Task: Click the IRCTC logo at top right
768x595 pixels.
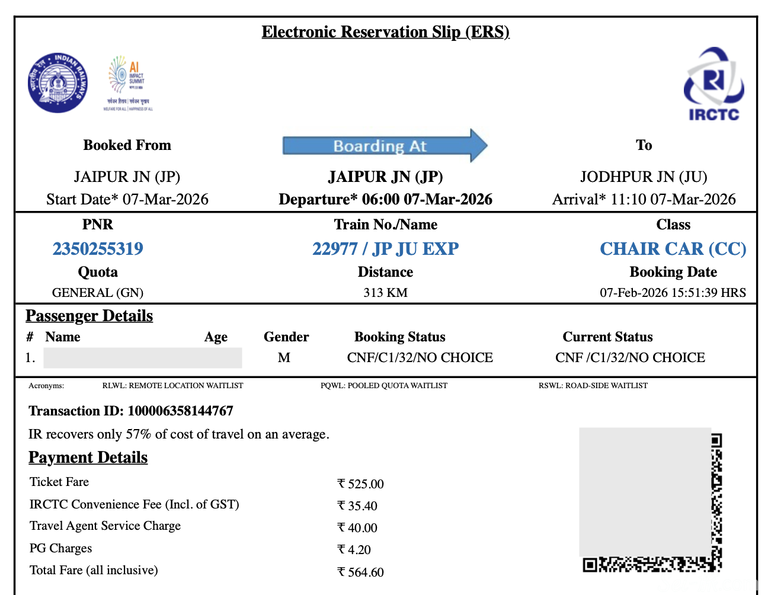Action: click(x=713, y=85)
